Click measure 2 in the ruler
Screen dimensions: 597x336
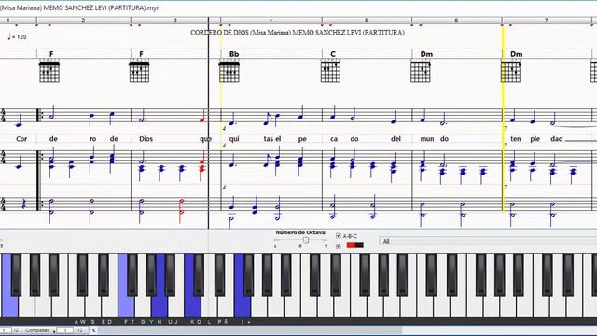[83, 21]
